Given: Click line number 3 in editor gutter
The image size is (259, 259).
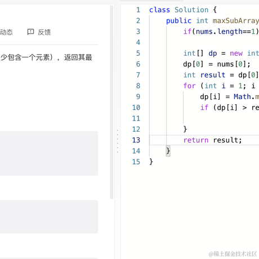Looking at the screenshot, I should tap(138, 32).
